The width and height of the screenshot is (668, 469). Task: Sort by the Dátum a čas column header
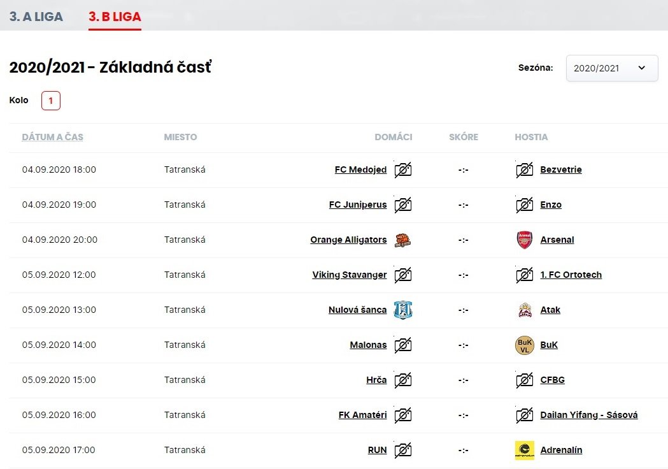[52, 137]
